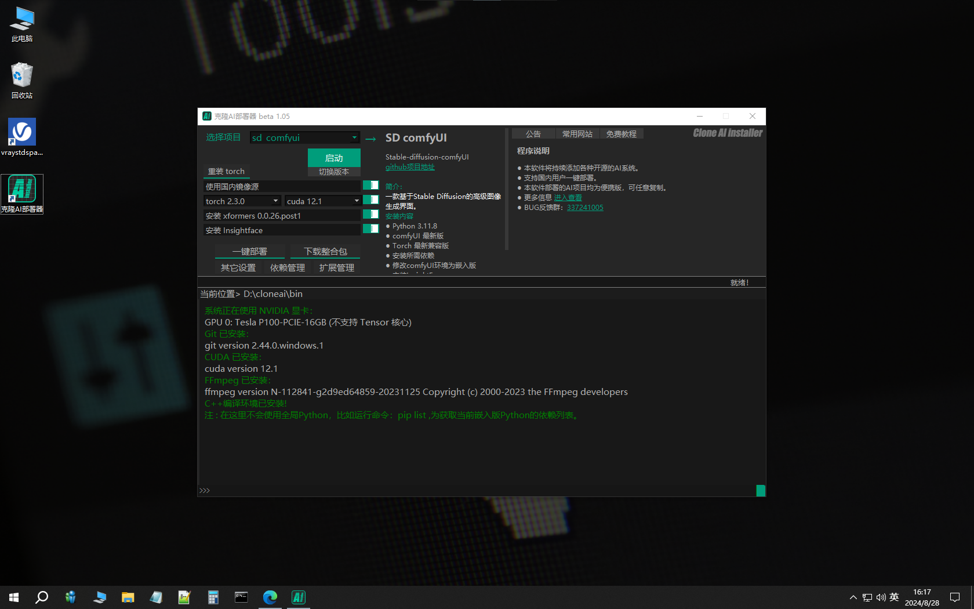974x609 pixels.
Task: Open taskbar search magnifier
Action: 42,597
